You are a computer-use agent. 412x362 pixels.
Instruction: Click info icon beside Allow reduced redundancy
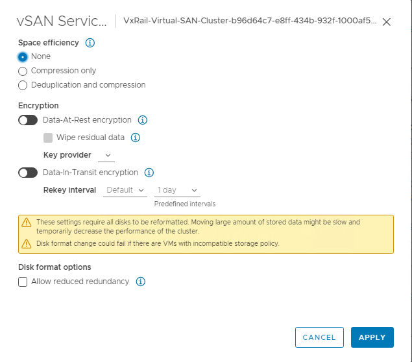pyautogui.click(x=141, y=282)
